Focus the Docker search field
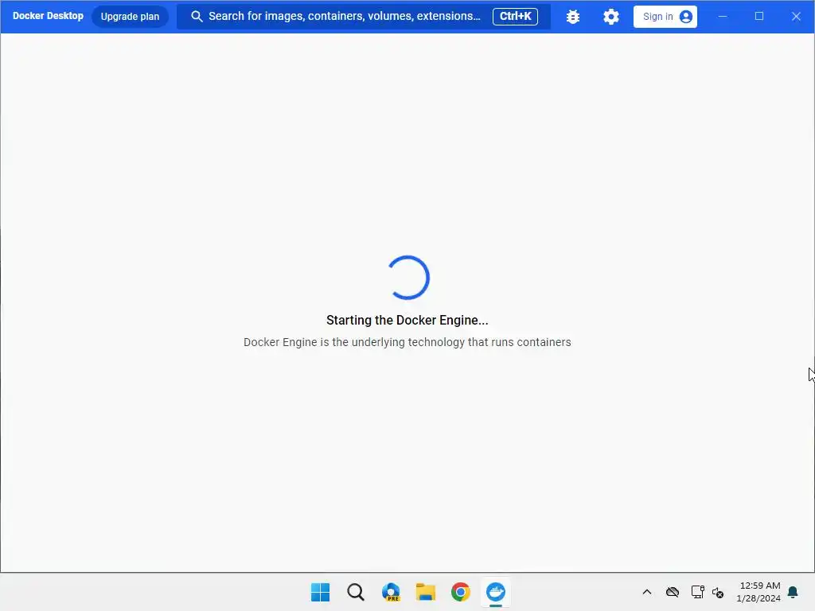The width and height of the screenshot is (815, 611). click(363, 17)
